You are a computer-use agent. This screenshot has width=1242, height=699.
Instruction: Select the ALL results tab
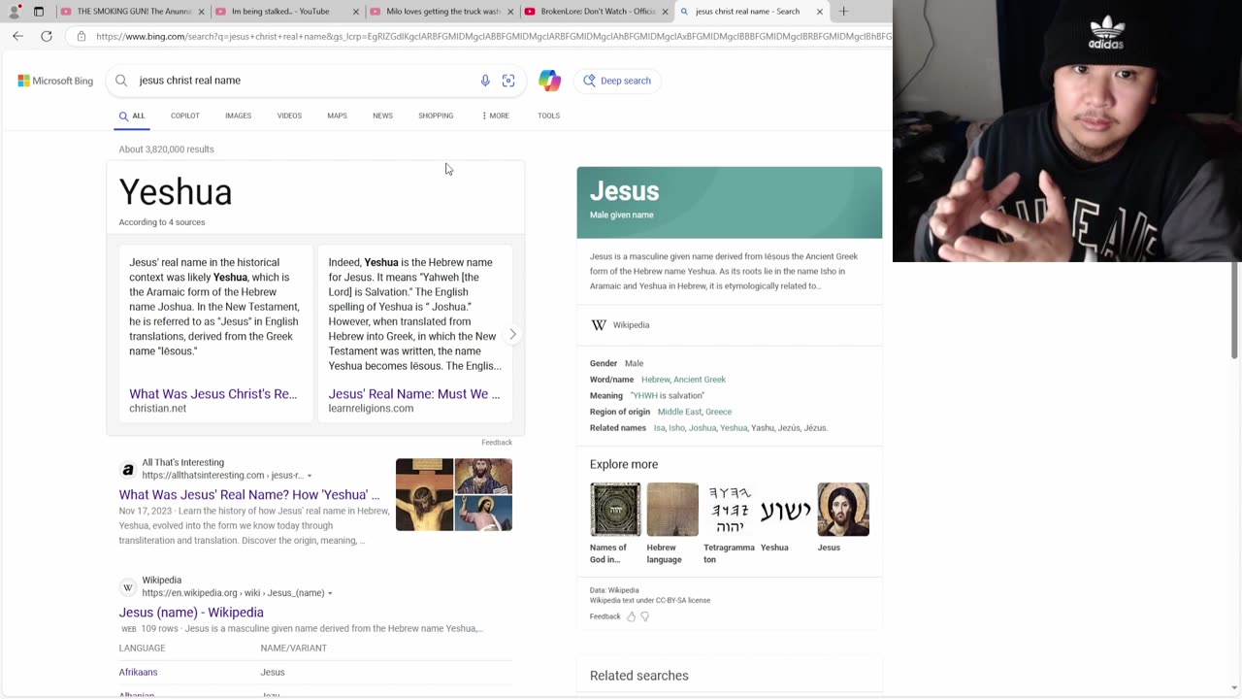pos(132,116)
